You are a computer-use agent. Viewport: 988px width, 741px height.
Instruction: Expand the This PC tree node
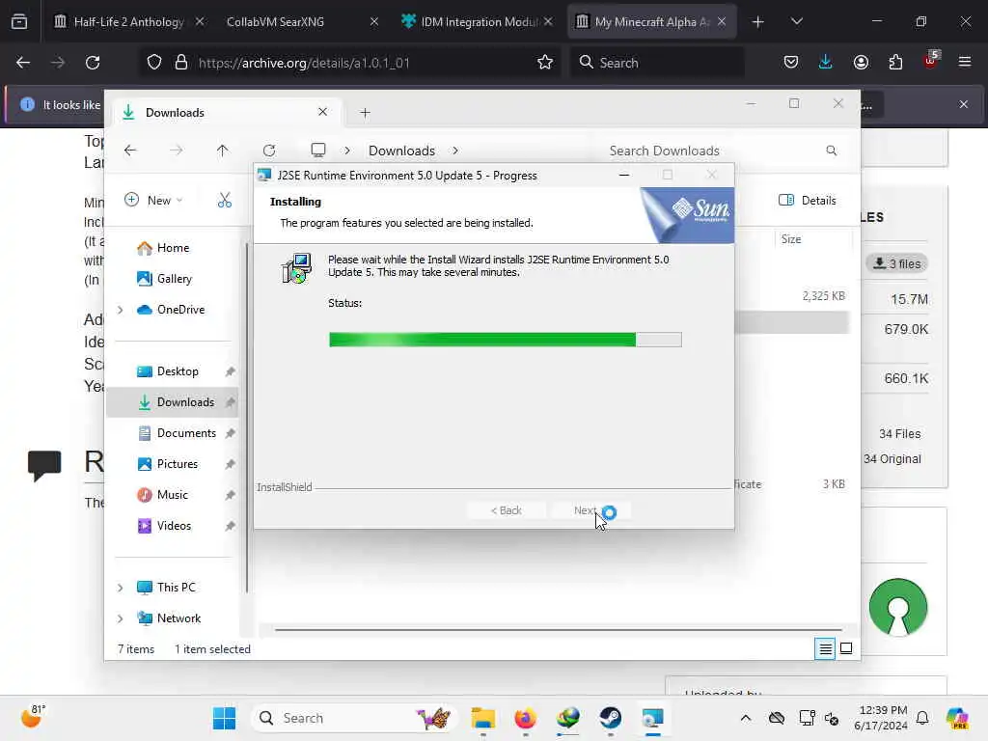120,588
